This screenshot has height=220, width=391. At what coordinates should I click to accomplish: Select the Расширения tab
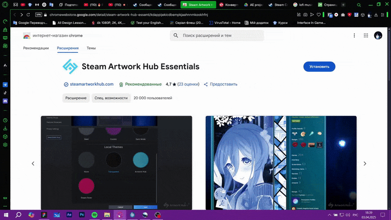tap(67, 48)
